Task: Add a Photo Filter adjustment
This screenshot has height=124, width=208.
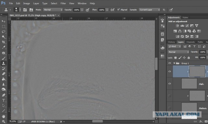Action: click(189, 31)
